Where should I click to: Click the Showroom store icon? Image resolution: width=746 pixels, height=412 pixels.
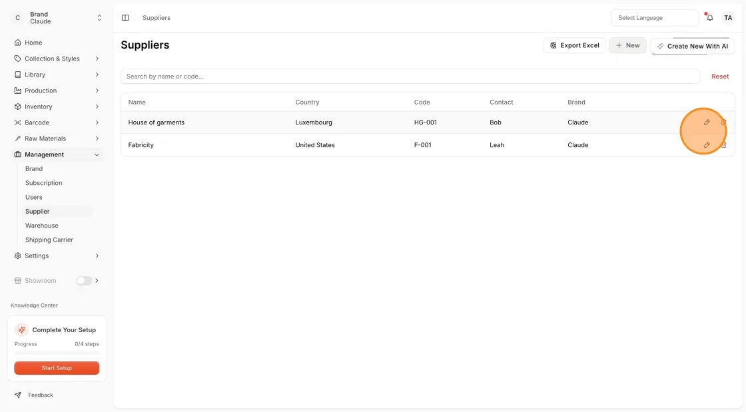(17, 281)
